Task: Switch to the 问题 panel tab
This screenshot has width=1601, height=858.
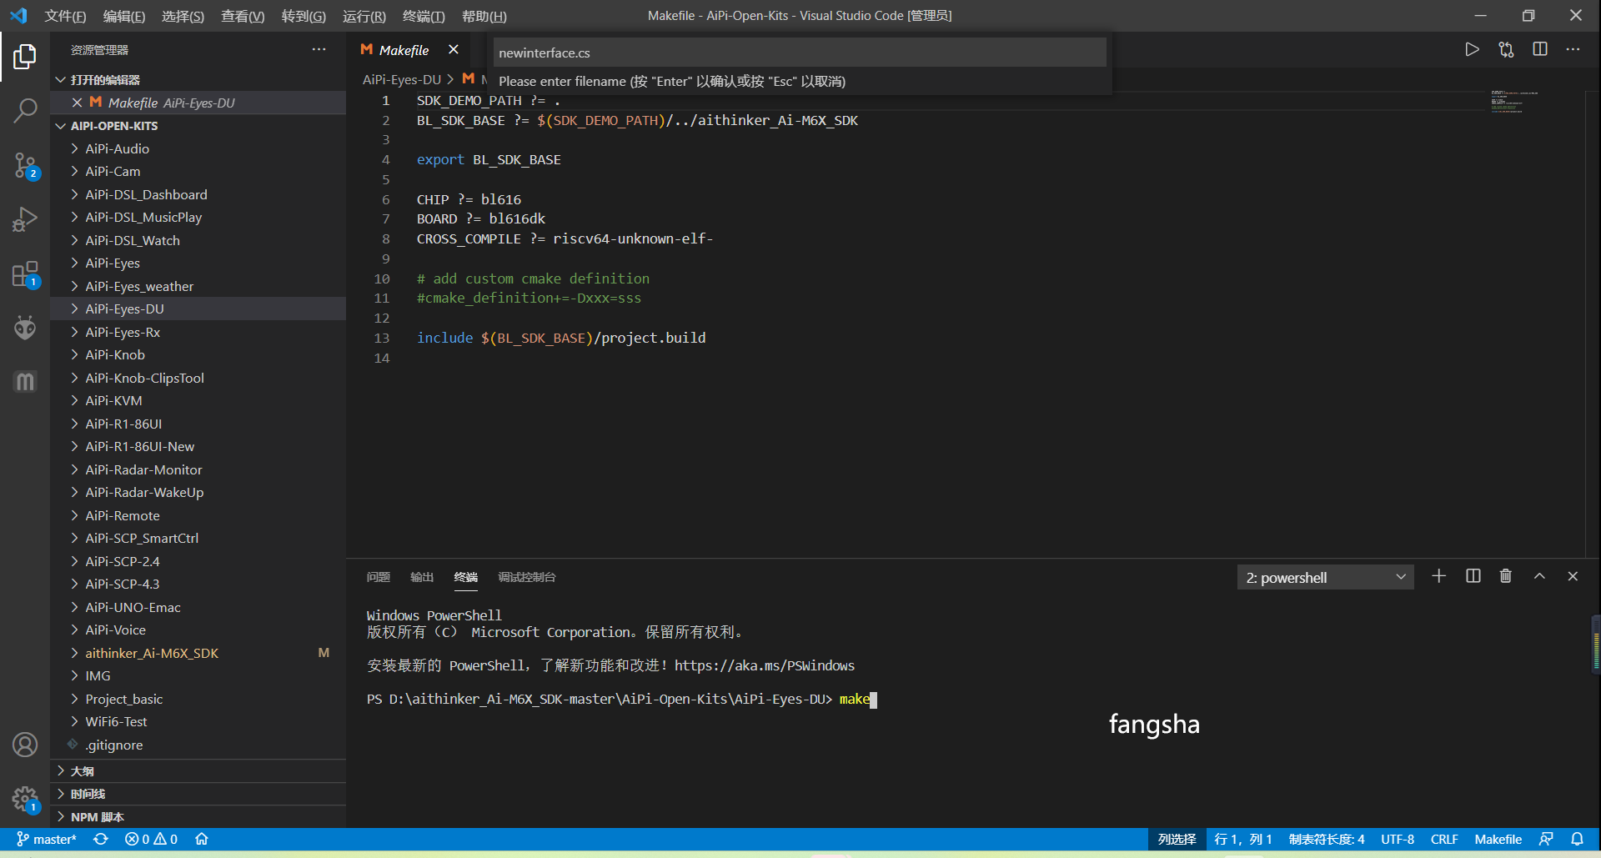Action: pos(378,577)
